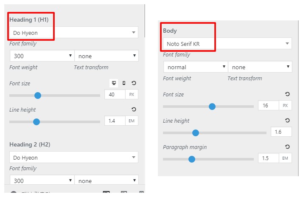Open Heading 2 font family dropdown
The image size is (303, 197).
pyautogui.click(x=73, y=158)
